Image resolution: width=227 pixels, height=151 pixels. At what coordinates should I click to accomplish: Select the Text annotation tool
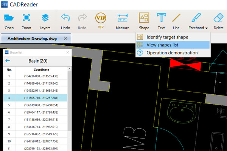pos(161,22)
